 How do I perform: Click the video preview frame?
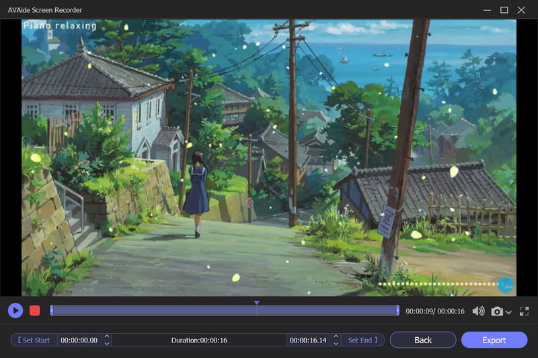pos(269,157)
